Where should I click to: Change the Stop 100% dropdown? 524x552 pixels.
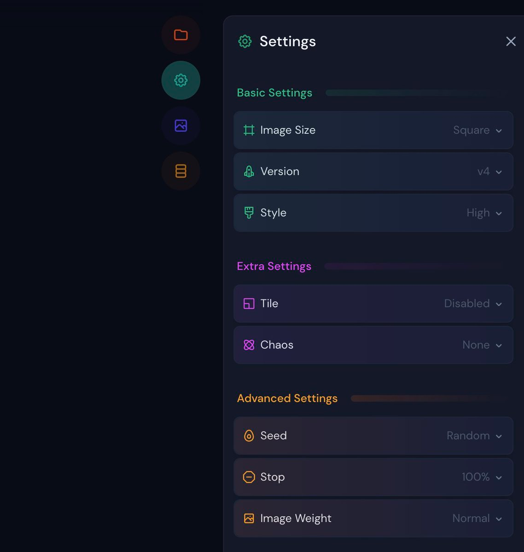point(481,477)
